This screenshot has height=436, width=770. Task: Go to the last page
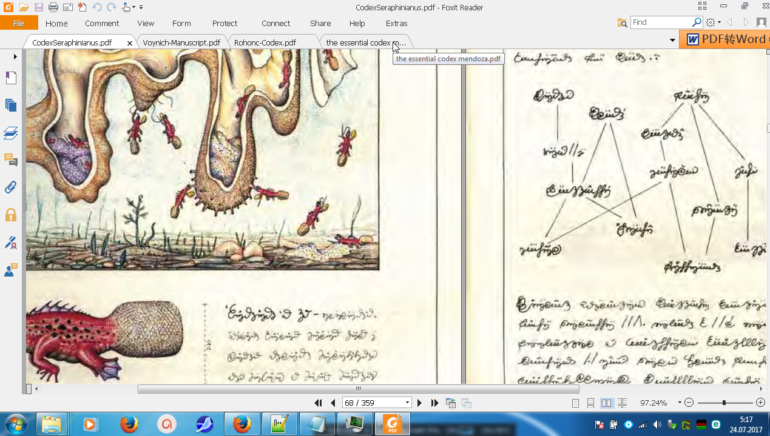434,403
